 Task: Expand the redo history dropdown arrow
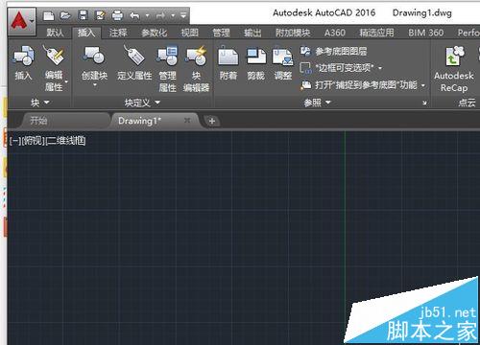click(x=173, y=15)
